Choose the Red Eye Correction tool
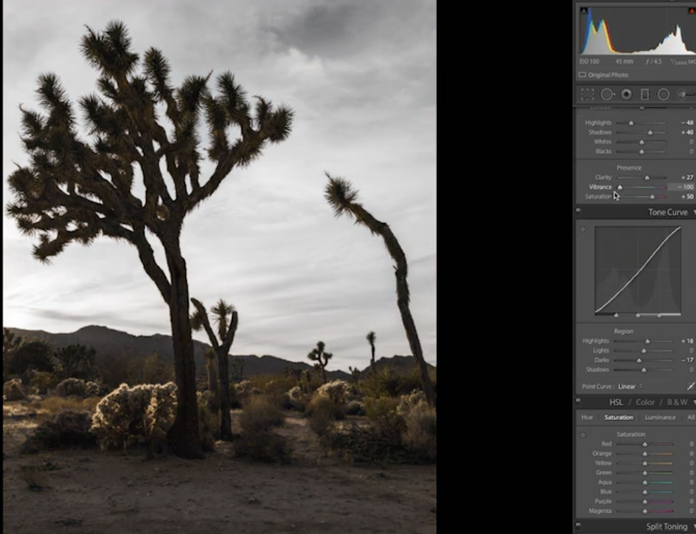 tap(626, 95)
